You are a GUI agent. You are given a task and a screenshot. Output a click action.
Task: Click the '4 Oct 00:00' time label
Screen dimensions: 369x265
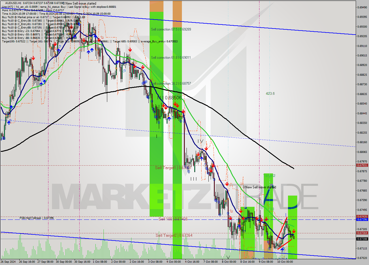point(174,262)
